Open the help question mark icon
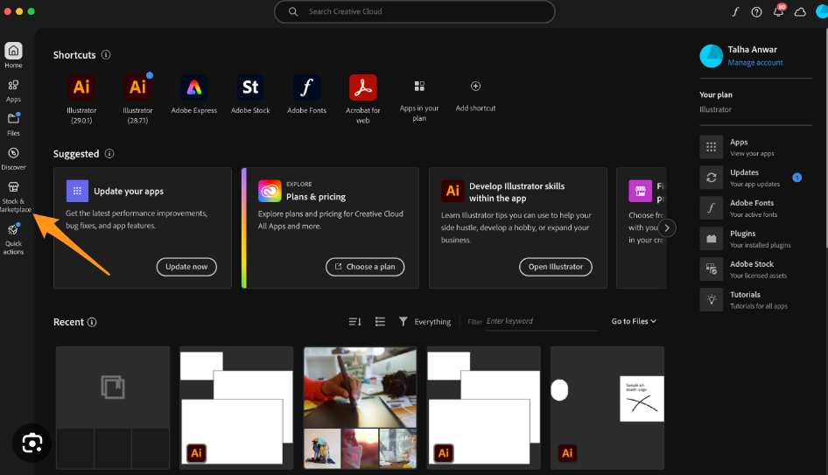Screen dimensions: 828x475 tap(757, 11)
